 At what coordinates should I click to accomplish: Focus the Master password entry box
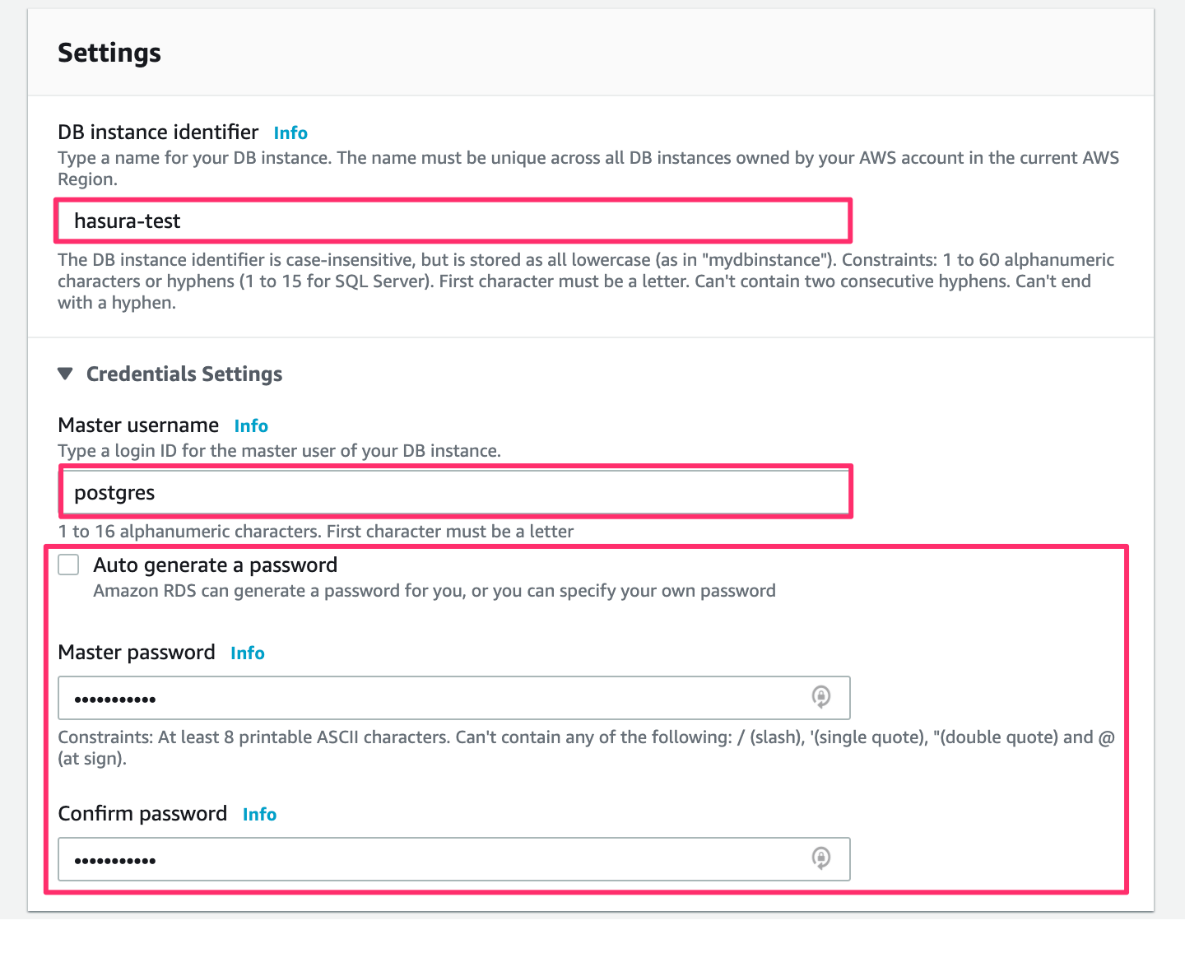[x=411, y=698]
